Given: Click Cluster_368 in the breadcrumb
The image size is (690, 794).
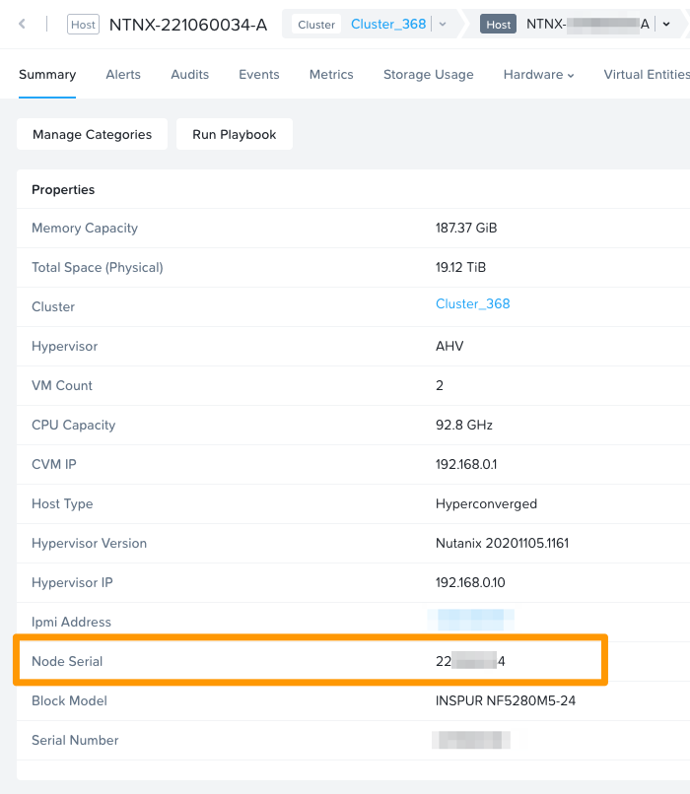Looking at the screenshot, I should (388, 25).
